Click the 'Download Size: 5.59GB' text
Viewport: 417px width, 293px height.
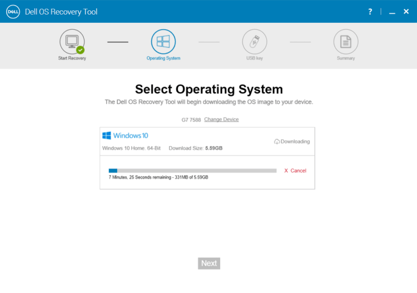(x=195, y=148)
